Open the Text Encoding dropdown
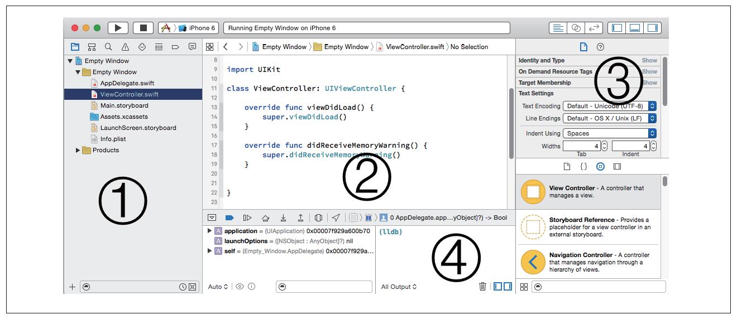737x319 pixels. click(x=610, y=106)
